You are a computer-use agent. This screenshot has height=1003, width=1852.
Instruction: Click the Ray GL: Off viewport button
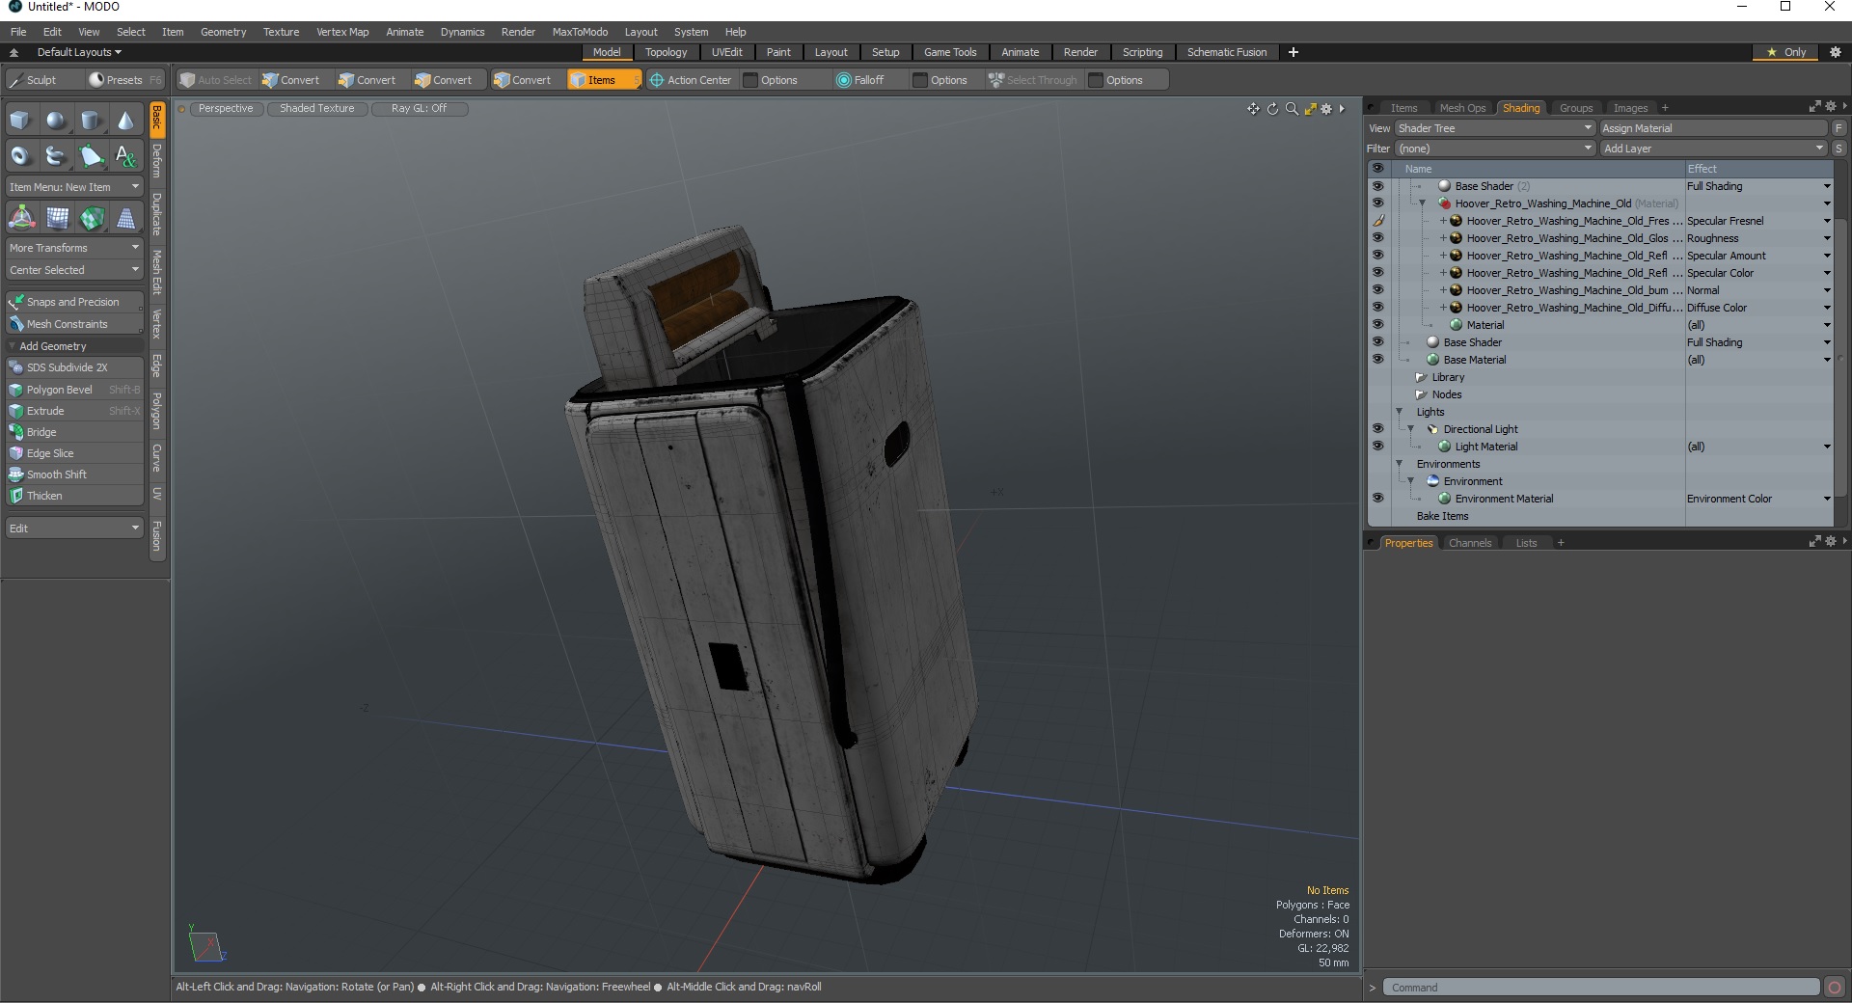(x=419, y=109)
